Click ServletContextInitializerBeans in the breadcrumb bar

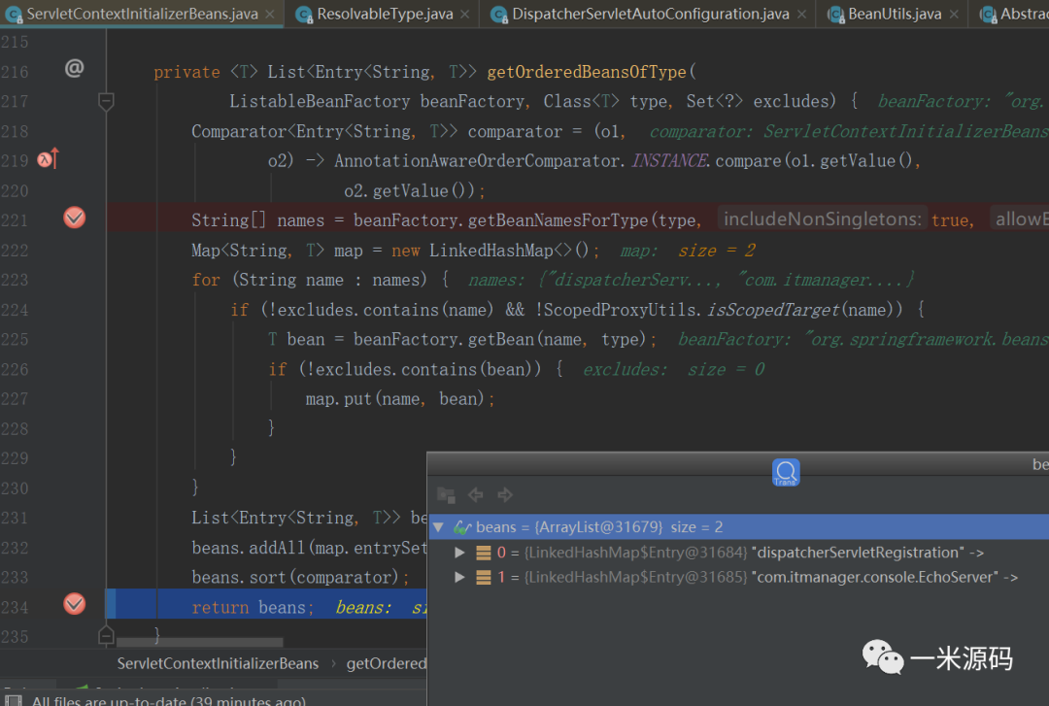218,663
